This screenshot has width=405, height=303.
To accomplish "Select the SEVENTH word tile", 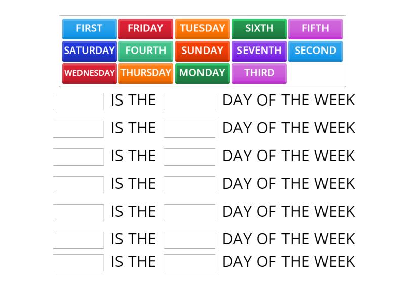I will click(259, 51).
